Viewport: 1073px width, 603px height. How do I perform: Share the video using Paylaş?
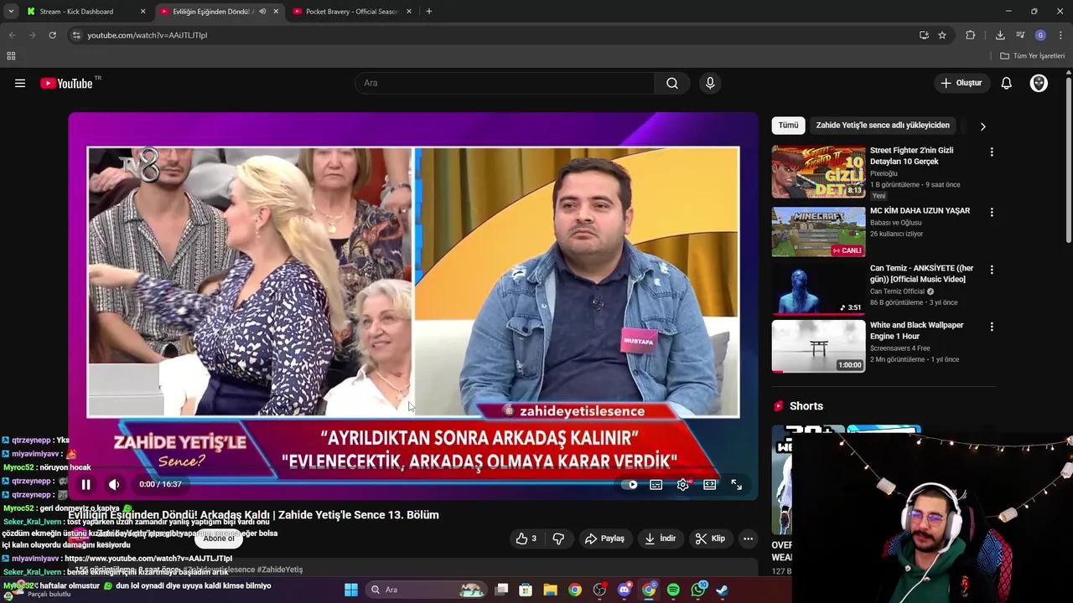(604, 539)
